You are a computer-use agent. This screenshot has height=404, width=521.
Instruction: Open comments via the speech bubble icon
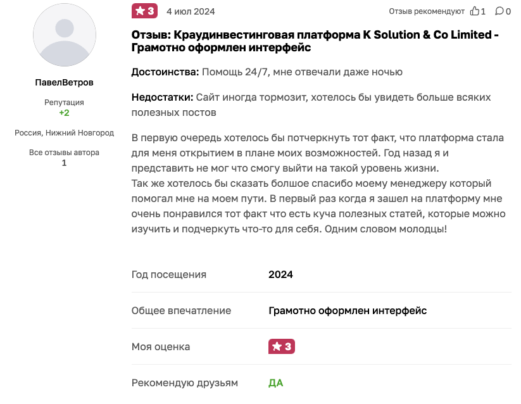click(x=499, y=11)
